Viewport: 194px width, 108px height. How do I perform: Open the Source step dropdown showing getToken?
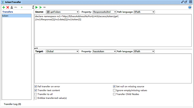pos(62,12)
